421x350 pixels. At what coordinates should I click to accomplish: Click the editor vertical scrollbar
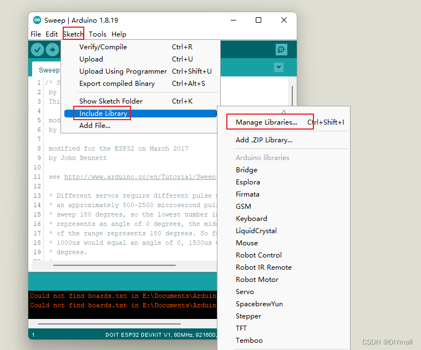(292, 95)
